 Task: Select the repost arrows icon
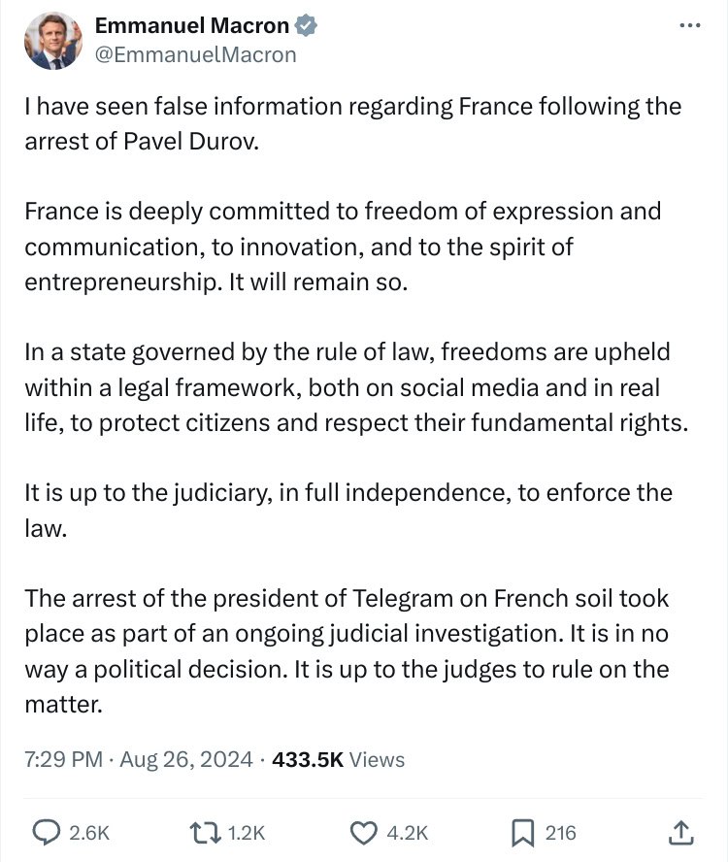pos(205,832)
